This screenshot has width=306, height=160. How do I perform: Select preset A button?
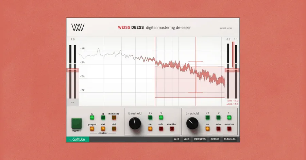[92, 117]
